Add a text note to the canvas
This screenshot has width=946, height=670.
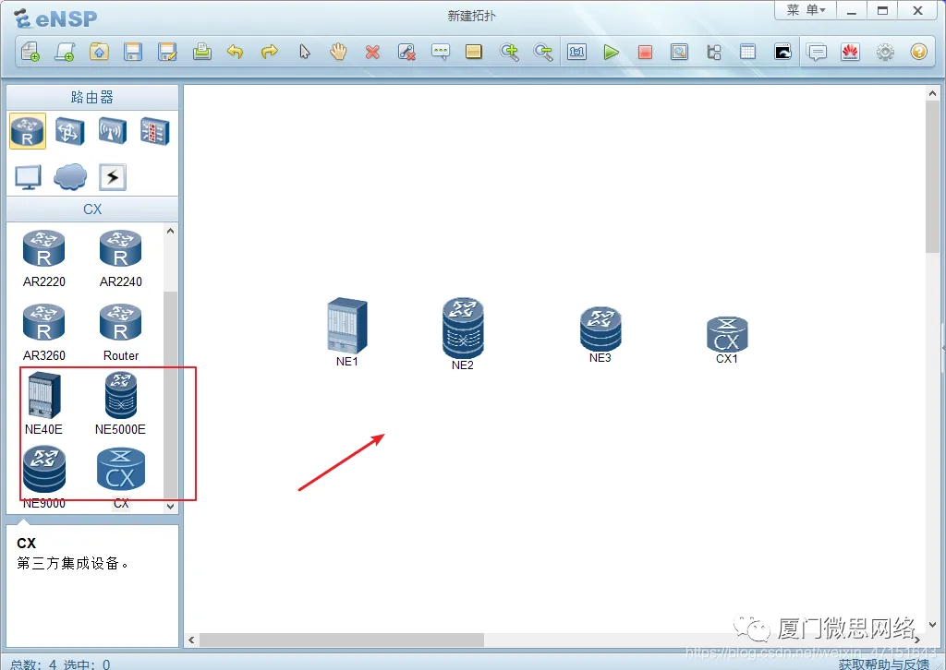(441, 52)
